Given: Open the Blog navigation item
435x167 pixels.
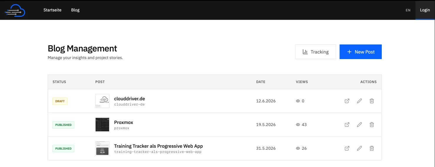Looking at the screenshot, I should tap(75, 10).
